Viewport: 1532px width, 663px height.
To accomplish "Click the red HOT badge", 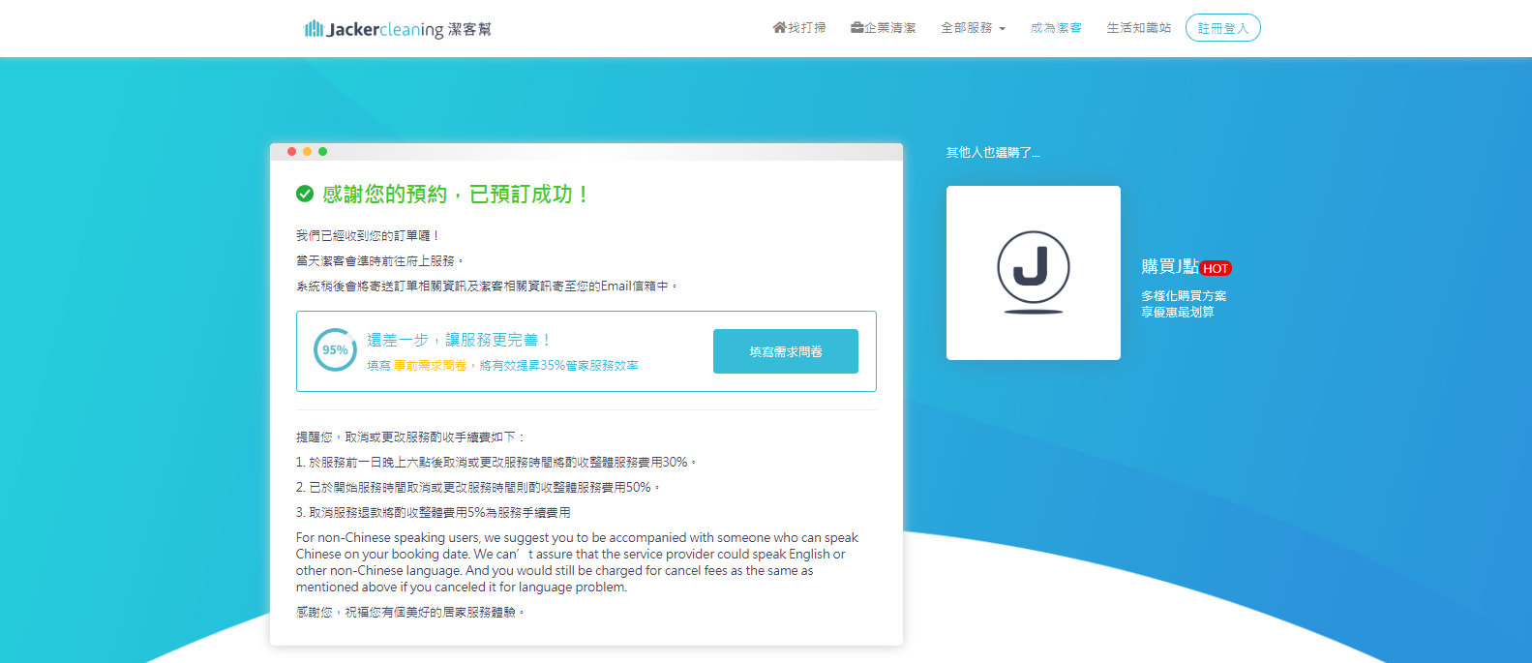I will click(1216, 269).
